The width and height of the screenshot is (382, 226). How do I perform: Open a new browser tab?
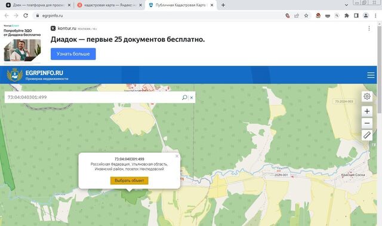[223, 5]
